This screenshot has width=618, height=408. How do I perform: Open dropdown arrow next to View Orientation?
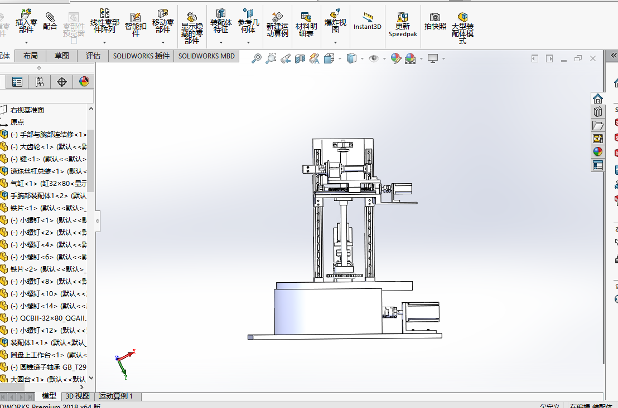(x=340, y=59)
